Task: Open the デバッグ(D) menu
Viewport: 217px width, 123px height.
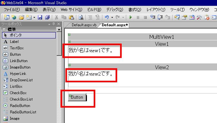Action: tap(115, 10)
